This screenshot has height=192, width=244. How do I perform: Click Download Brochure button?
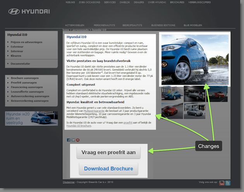(x=108, y=169)
